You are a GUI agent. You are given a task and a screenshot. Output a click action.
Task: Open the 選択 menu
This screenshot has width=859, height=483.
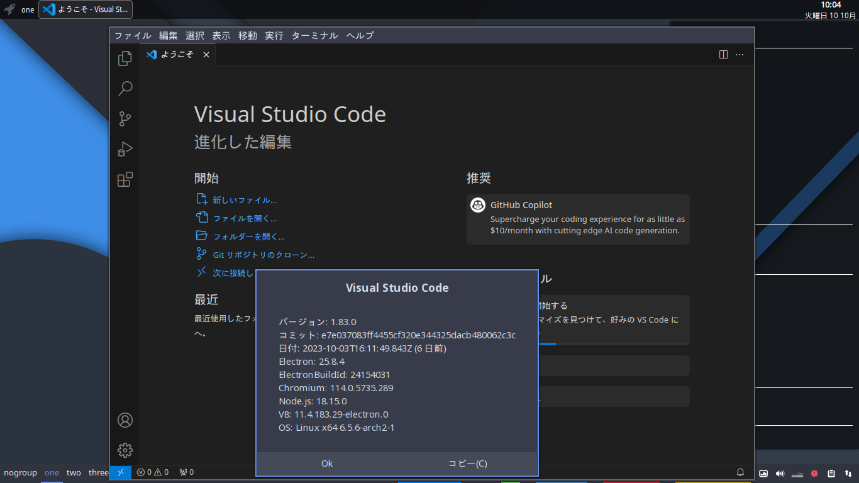coord(195,36)
